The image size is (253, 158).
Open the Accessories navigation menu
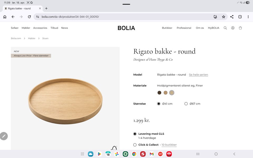(40, 28)
